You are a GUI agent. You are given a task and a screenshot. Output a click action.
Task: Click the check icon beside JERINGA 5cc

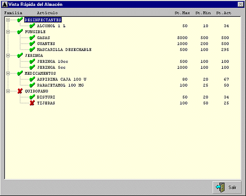(32, 67)
